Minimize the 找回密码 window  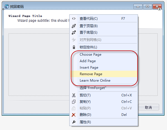tap(138, 6)
